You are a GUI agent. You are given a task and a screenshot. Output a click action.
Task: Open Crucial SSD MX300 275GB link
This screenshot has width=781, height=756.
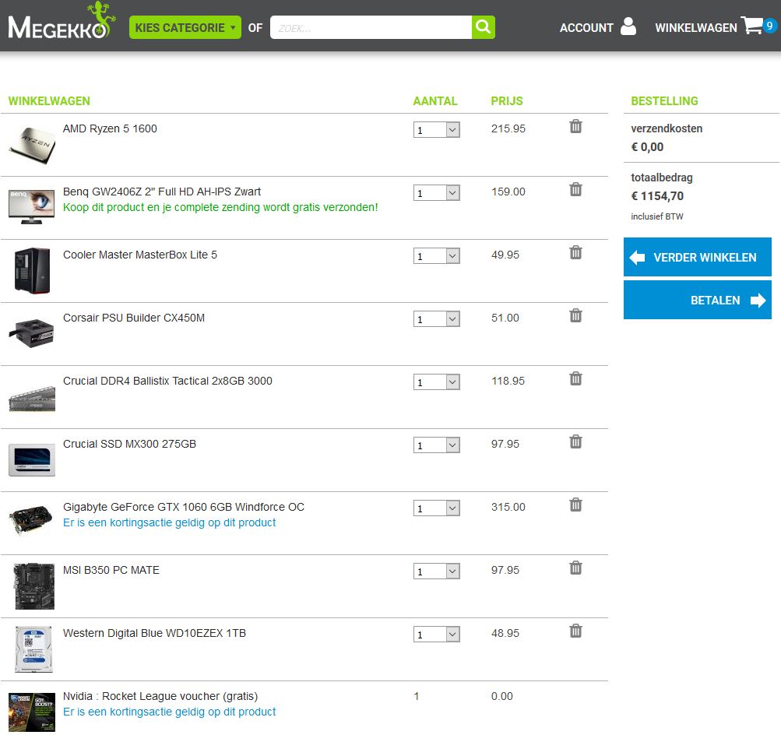point(129,444)
